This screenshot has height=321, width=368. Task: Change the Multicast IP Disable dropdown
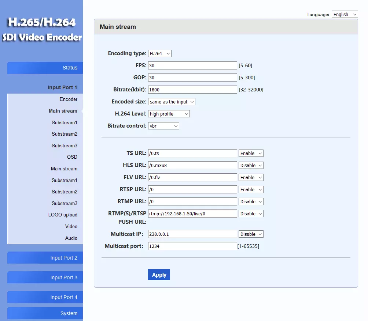251,234
